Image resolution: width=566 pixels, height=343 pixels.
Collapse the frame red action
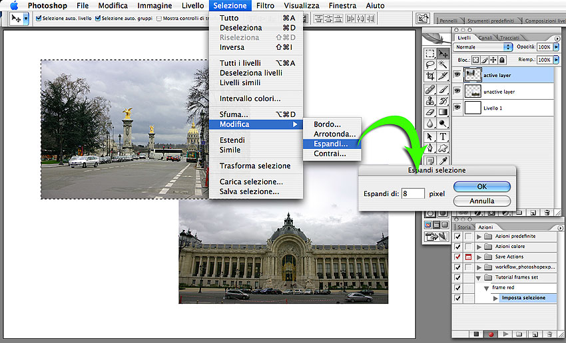[x=486, y=288]
